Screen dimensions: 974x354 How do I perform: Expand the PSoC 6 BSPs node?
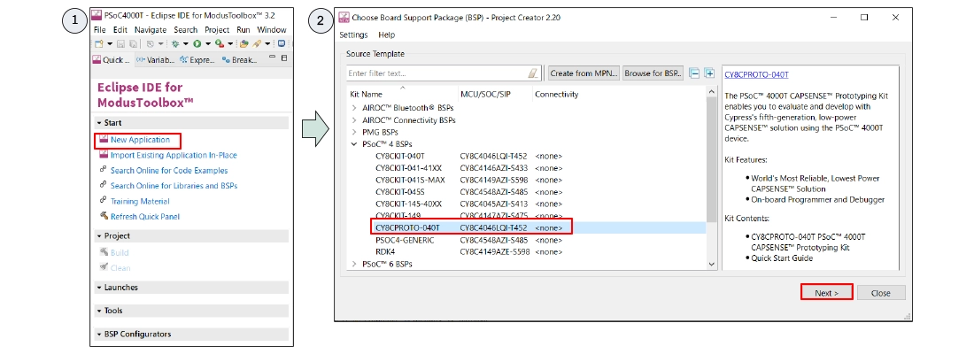(354, 264)
